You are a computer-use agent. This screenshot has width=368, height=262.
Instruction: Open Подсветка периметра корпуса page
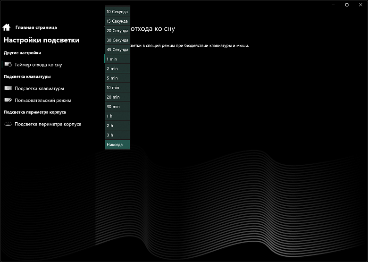[x=48, y=124]
